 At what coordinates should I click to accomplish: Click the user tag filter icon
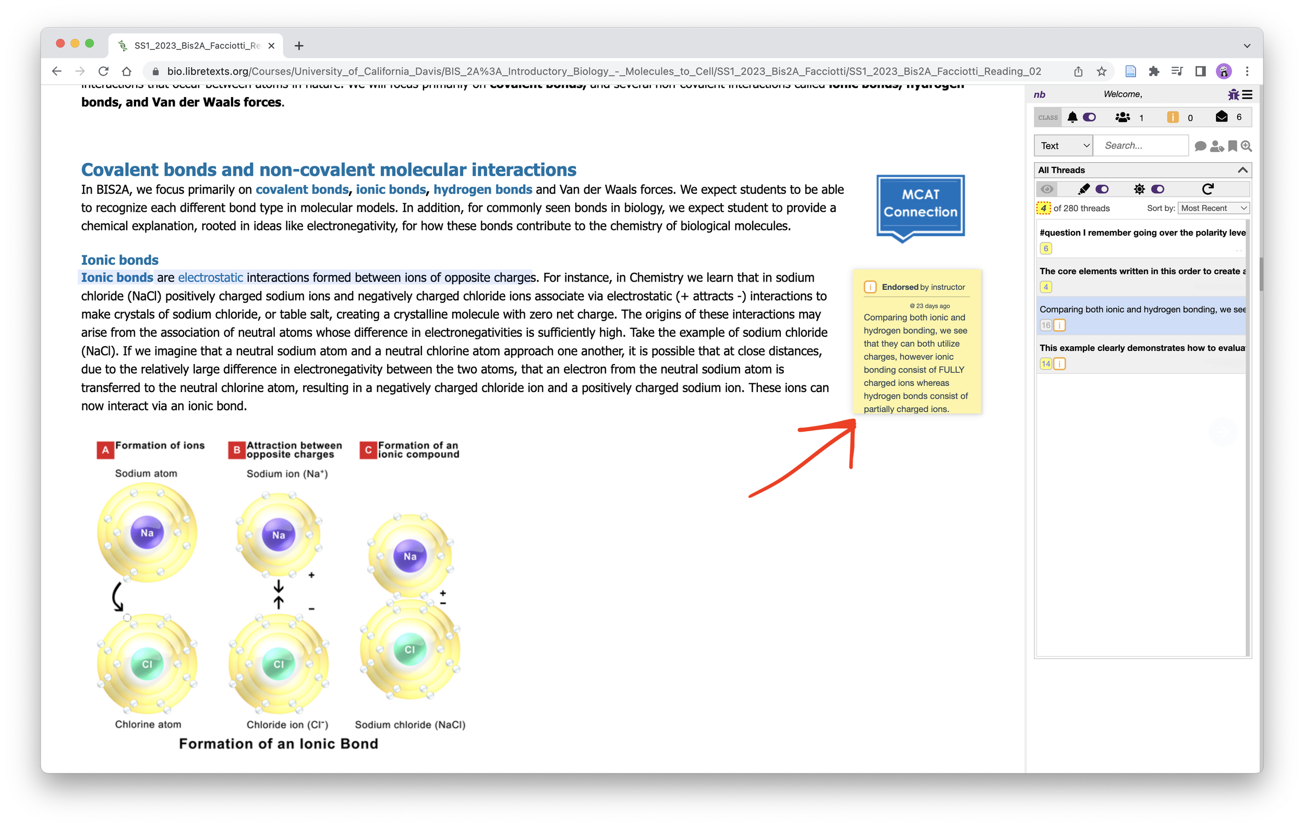[1216, 145]
